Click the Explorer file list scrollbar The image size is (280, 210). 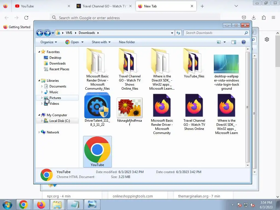[247, 107]
